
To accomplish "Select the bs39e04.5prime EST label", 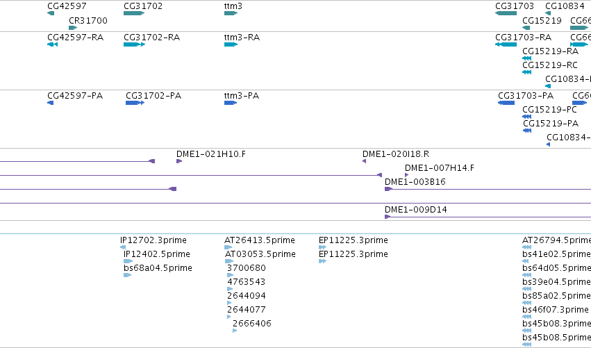I will (x=556, y=282).
